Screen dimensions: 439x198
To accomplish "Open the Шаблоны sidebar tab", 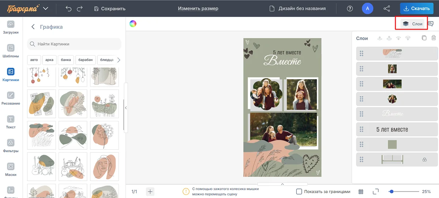I will [11, 51].
